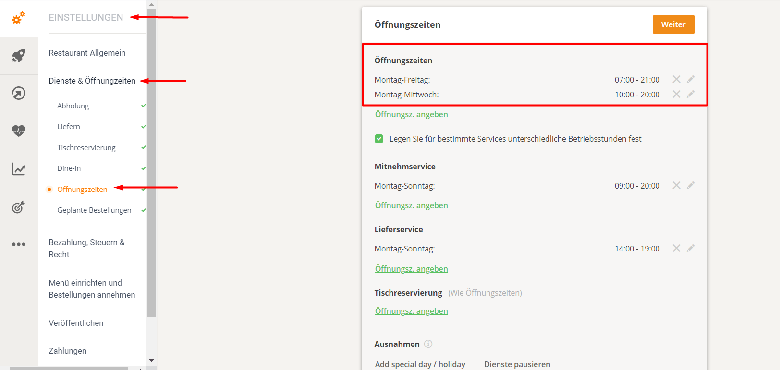Select Abholung in the settings submenu
This screenshot has width=780, height=370.
point(73,106)
